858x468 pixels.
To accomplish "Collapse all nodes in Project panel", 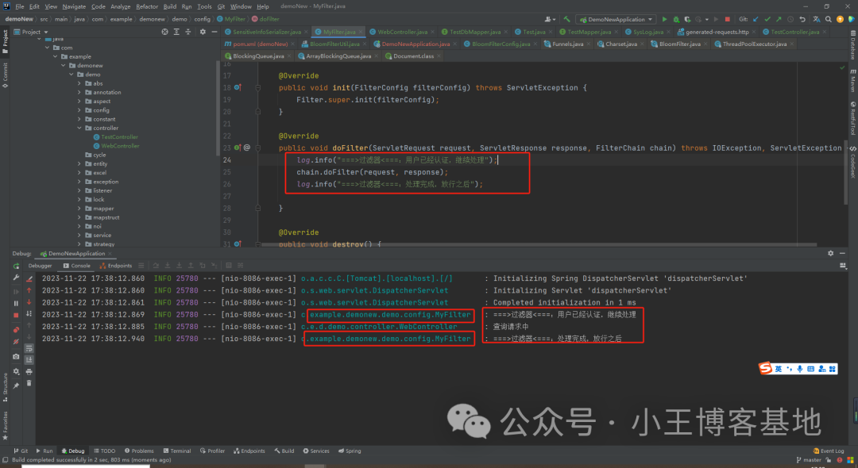I will click(187, 32).
